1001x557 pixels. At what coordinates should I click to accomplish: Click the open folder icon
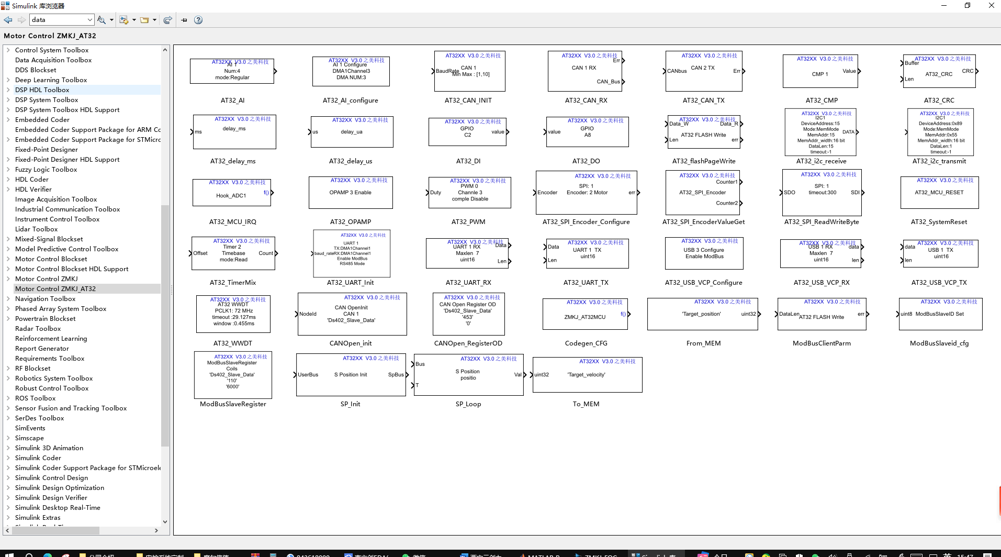144,20
